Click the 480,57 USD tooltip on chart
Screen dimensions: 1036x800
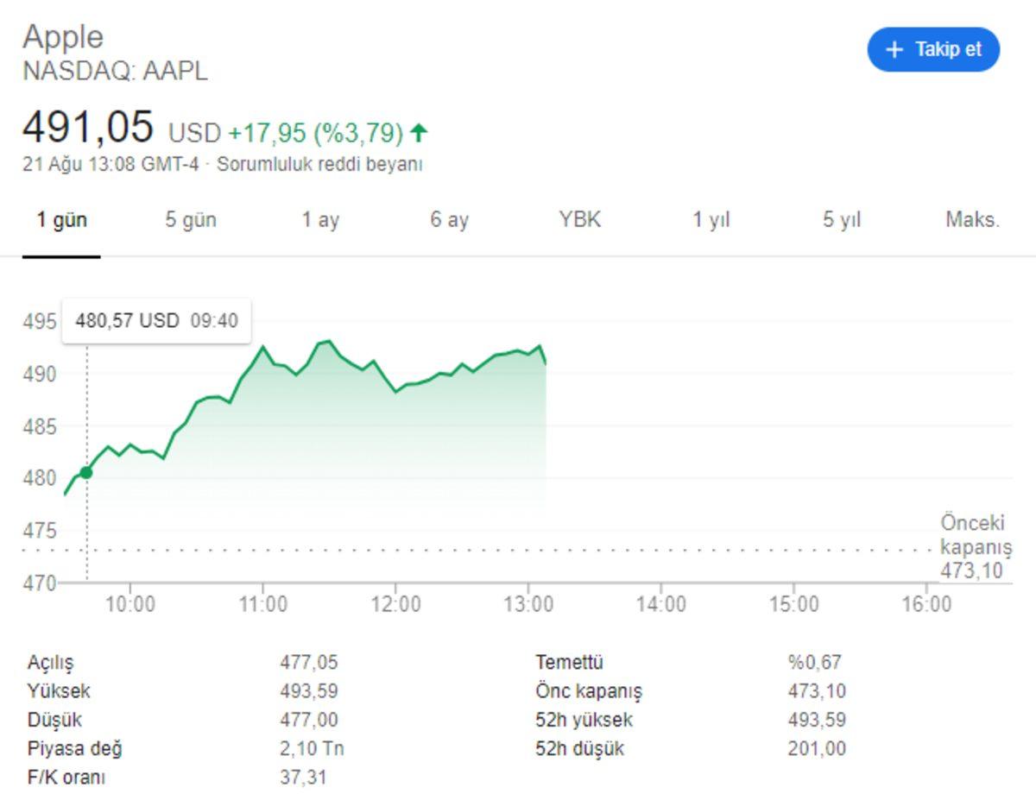156,320
